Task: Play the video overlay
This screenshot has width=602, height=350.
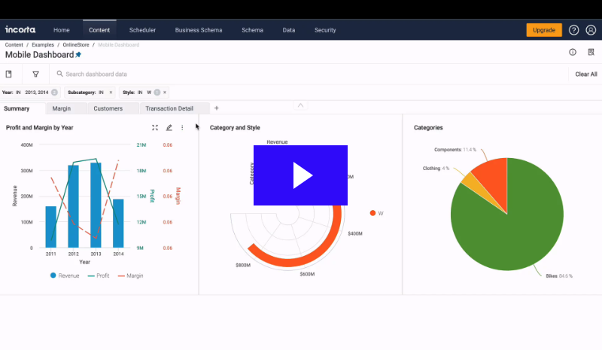Action: click(301, 175)
